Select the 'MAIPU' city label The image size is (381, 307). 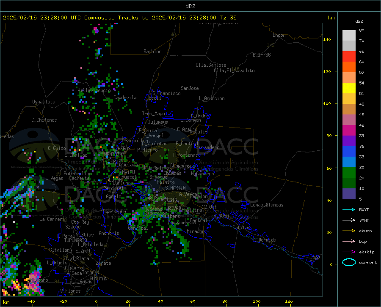[x=128, y=172]
